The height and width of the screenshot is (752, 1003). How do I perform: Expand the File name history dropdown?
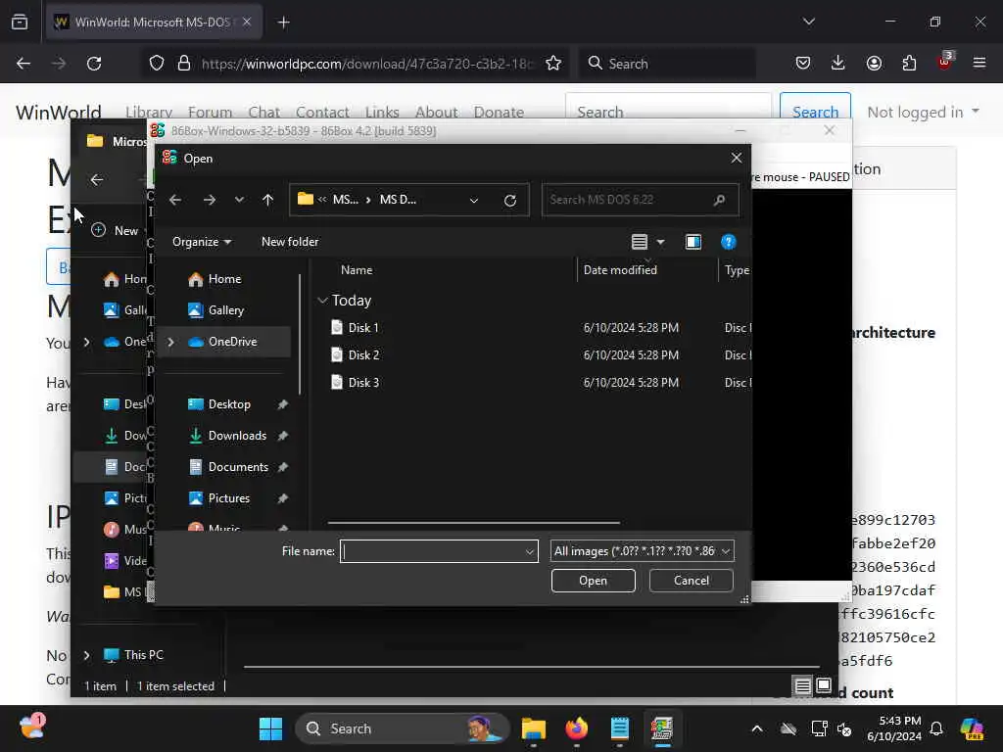(x=530, y=551)
